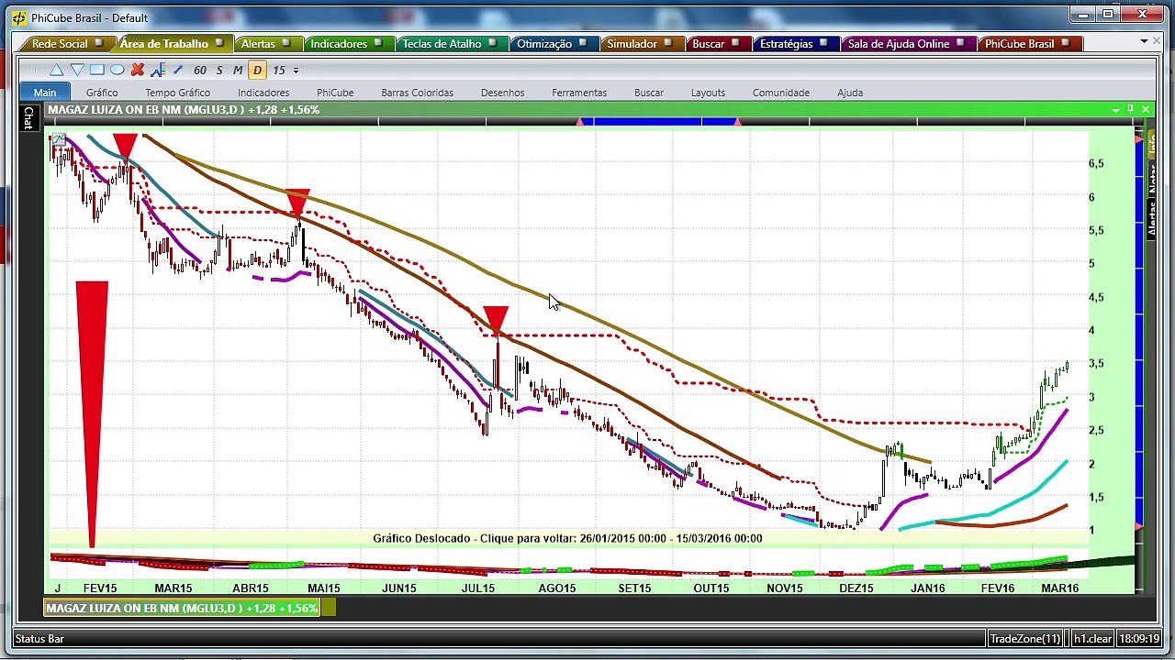Select the Main ribbon tab
The width and height of the screenshot is (1175, 660).
[x=45, y=93]
